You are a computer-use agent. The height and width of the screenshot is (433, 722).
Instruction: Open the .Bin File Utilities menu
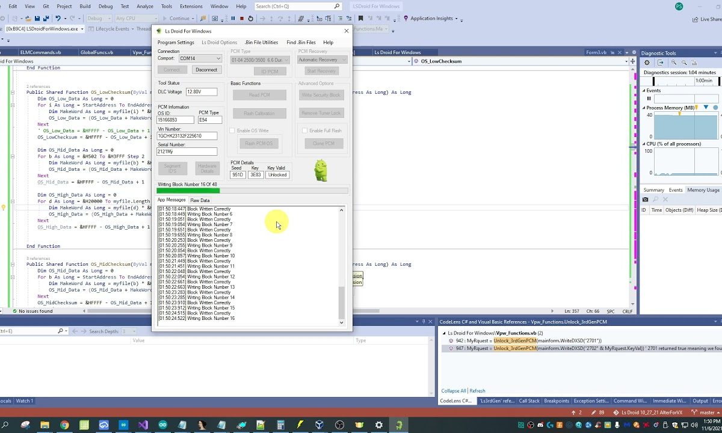(x=261, y=43)
